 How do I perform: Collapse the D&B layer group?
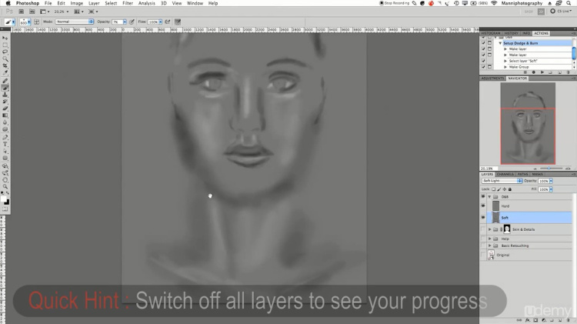point(489,196)
